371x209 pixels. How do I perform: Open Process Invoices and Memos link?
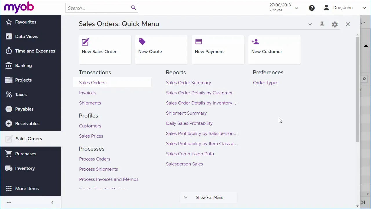(x=109, y=179)
